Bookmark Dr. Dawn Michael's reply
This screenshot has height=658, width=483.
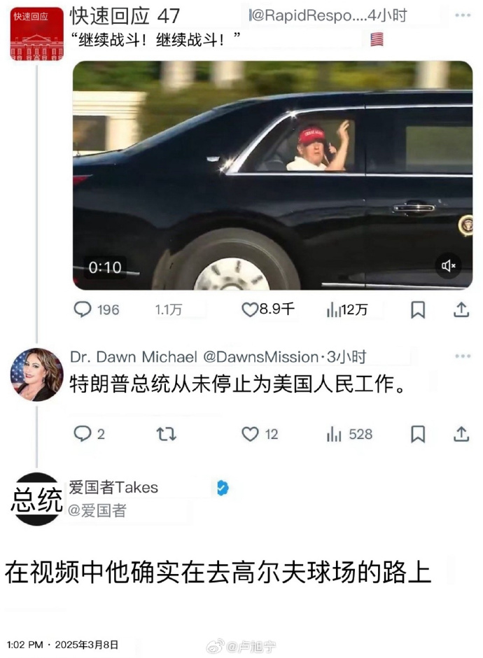[418, 434]
